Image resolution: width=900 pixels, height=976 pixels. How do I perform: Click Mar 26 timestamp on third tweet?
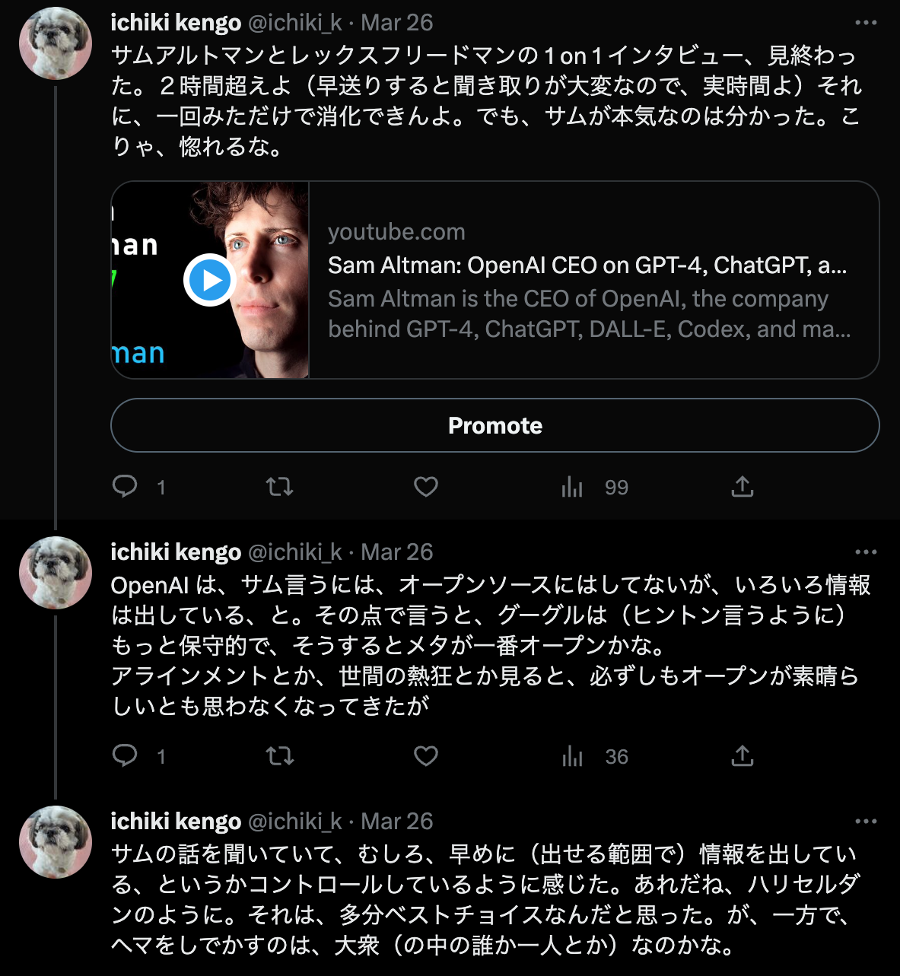pos(396,821)
